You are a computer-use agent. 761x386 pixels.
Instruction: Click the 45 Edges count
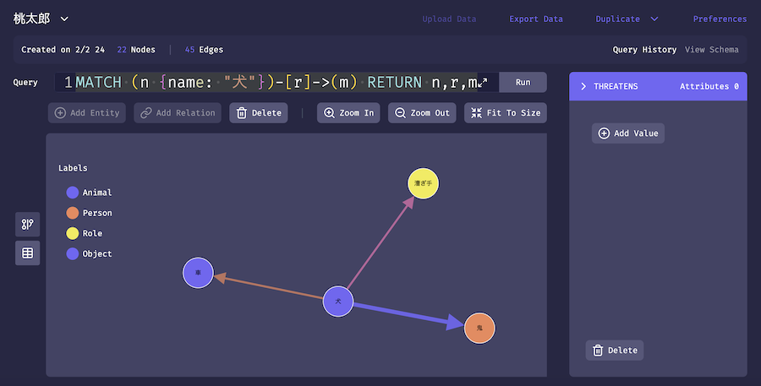click(x=204, y=50)
